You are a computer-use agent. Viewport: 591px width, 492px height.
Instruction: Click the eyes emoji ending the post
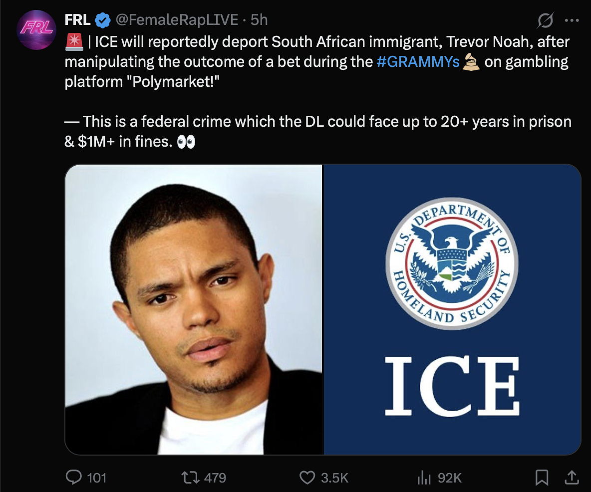pyautogui.click(x=186, y=143)
